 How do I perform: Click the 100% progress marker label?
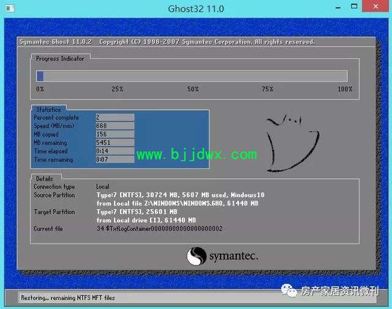coord(345,89)
